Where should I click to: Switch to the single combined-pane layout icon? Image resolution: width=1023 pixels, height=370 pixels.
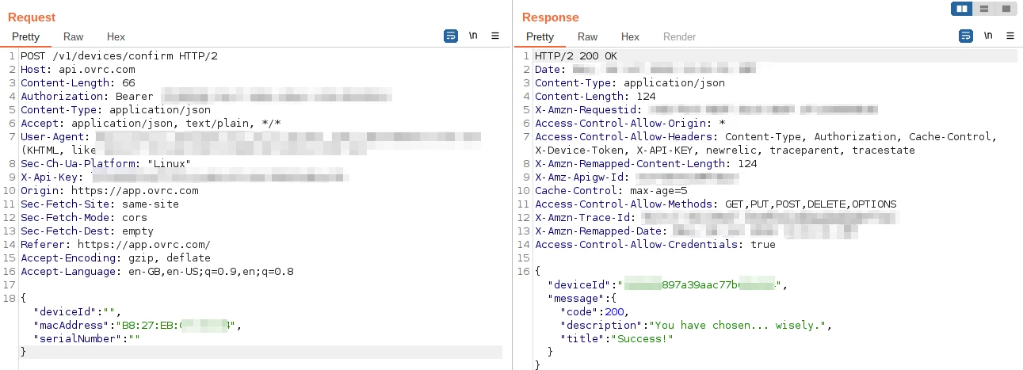[x=1006, y=9]
